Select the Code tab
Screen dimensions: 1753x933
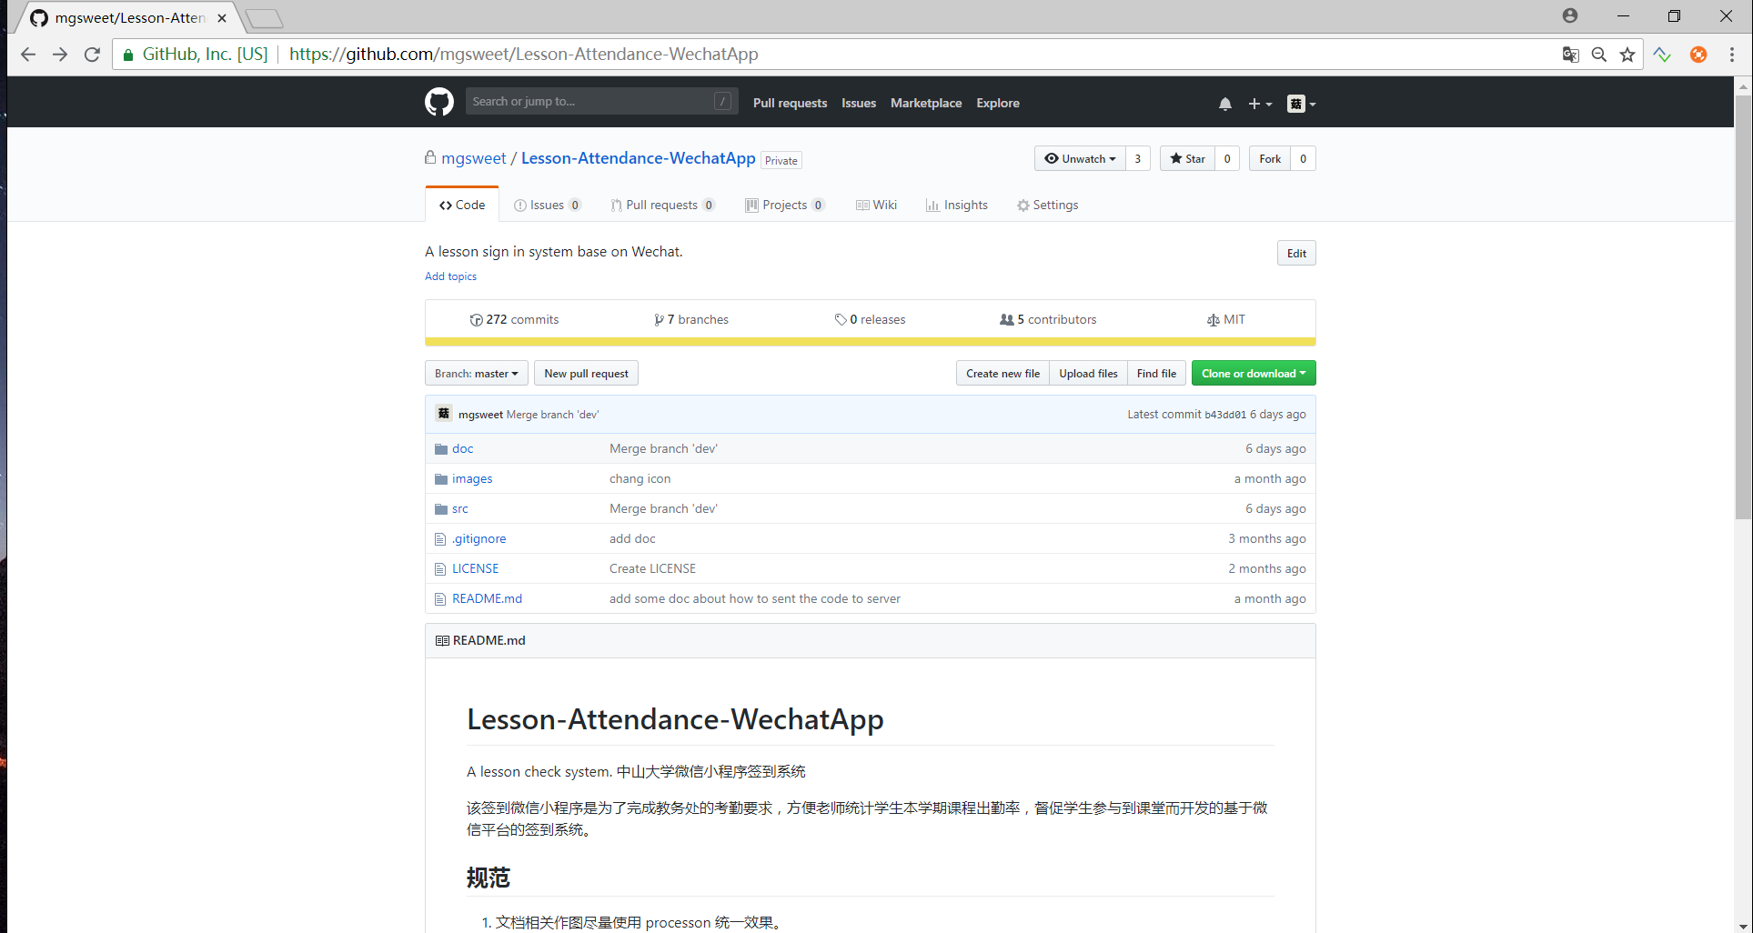tap(462, 205)
